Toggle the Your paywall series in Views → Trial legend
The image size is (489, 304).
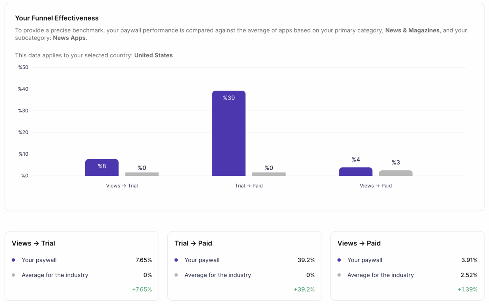click(39, 260)
